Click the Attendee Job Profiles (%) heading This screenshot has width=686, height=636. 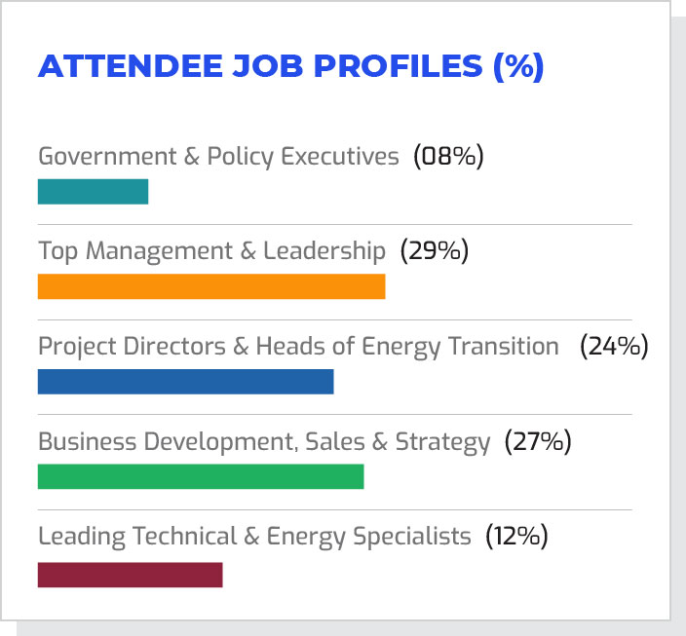(290, 67)
